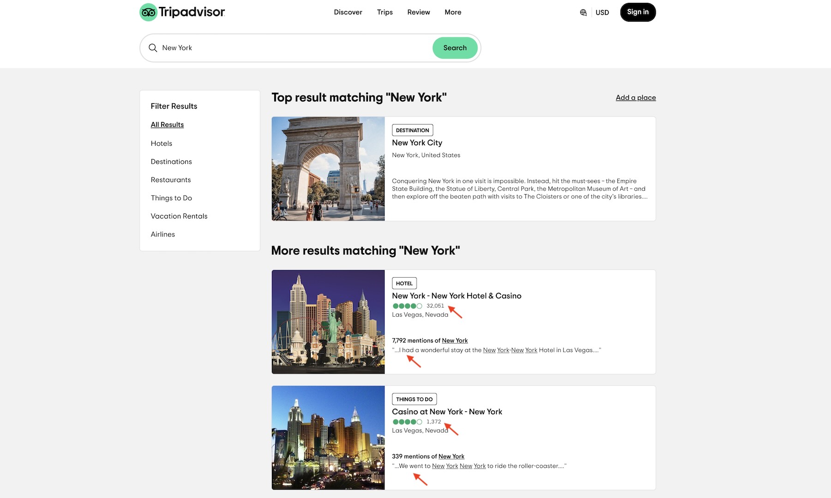Click the rating bubbles for New York Hotel & Casino
Screen dimensions: 831x498
pos(407,306)
